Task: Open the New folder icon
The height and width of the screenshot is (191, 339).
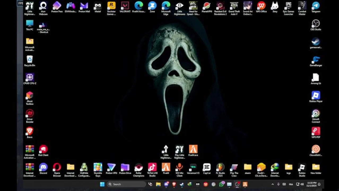Action: (x=316, y=169)
